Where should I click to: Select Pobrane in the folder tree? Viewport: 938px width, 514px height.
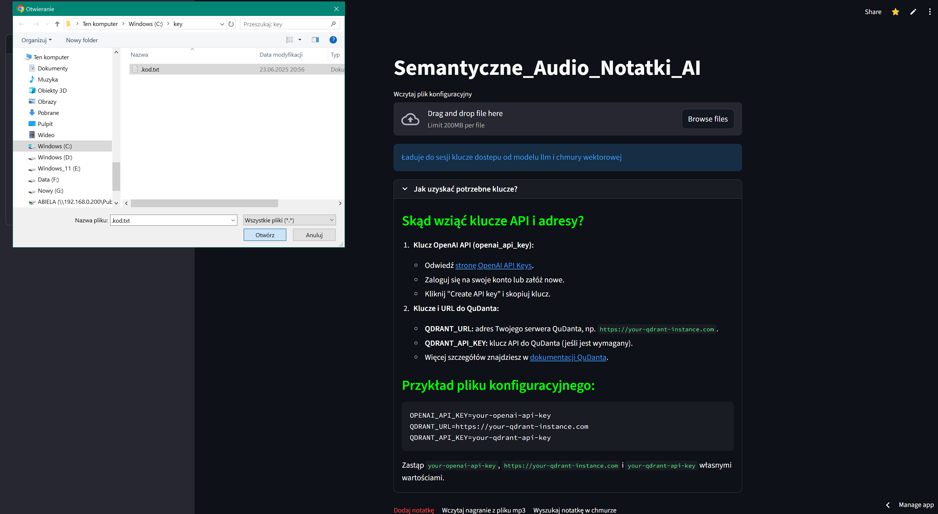coord(48,113)
